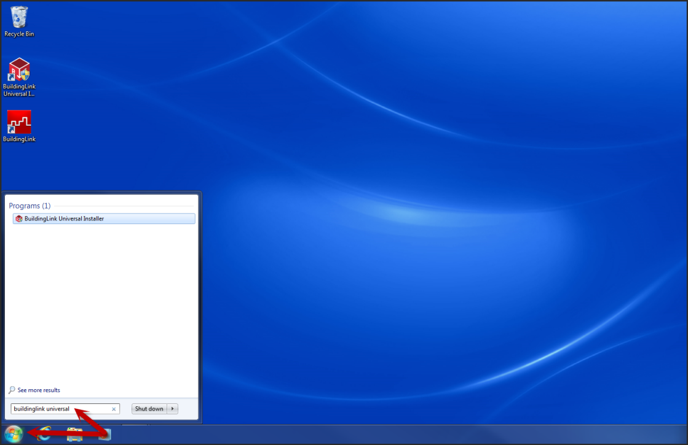Clear the search text with the X
The width and height of the screenshot is (688, 445).
point(114,409)
